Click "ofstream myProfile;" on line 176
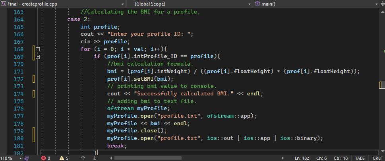 tap(139, 109)
